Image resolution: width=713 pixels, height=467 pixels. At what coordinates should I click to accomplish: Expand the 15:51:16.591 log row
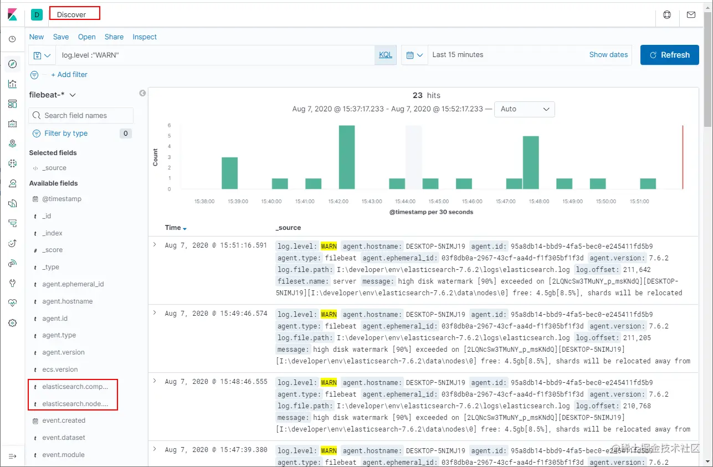tap(155, 245)
